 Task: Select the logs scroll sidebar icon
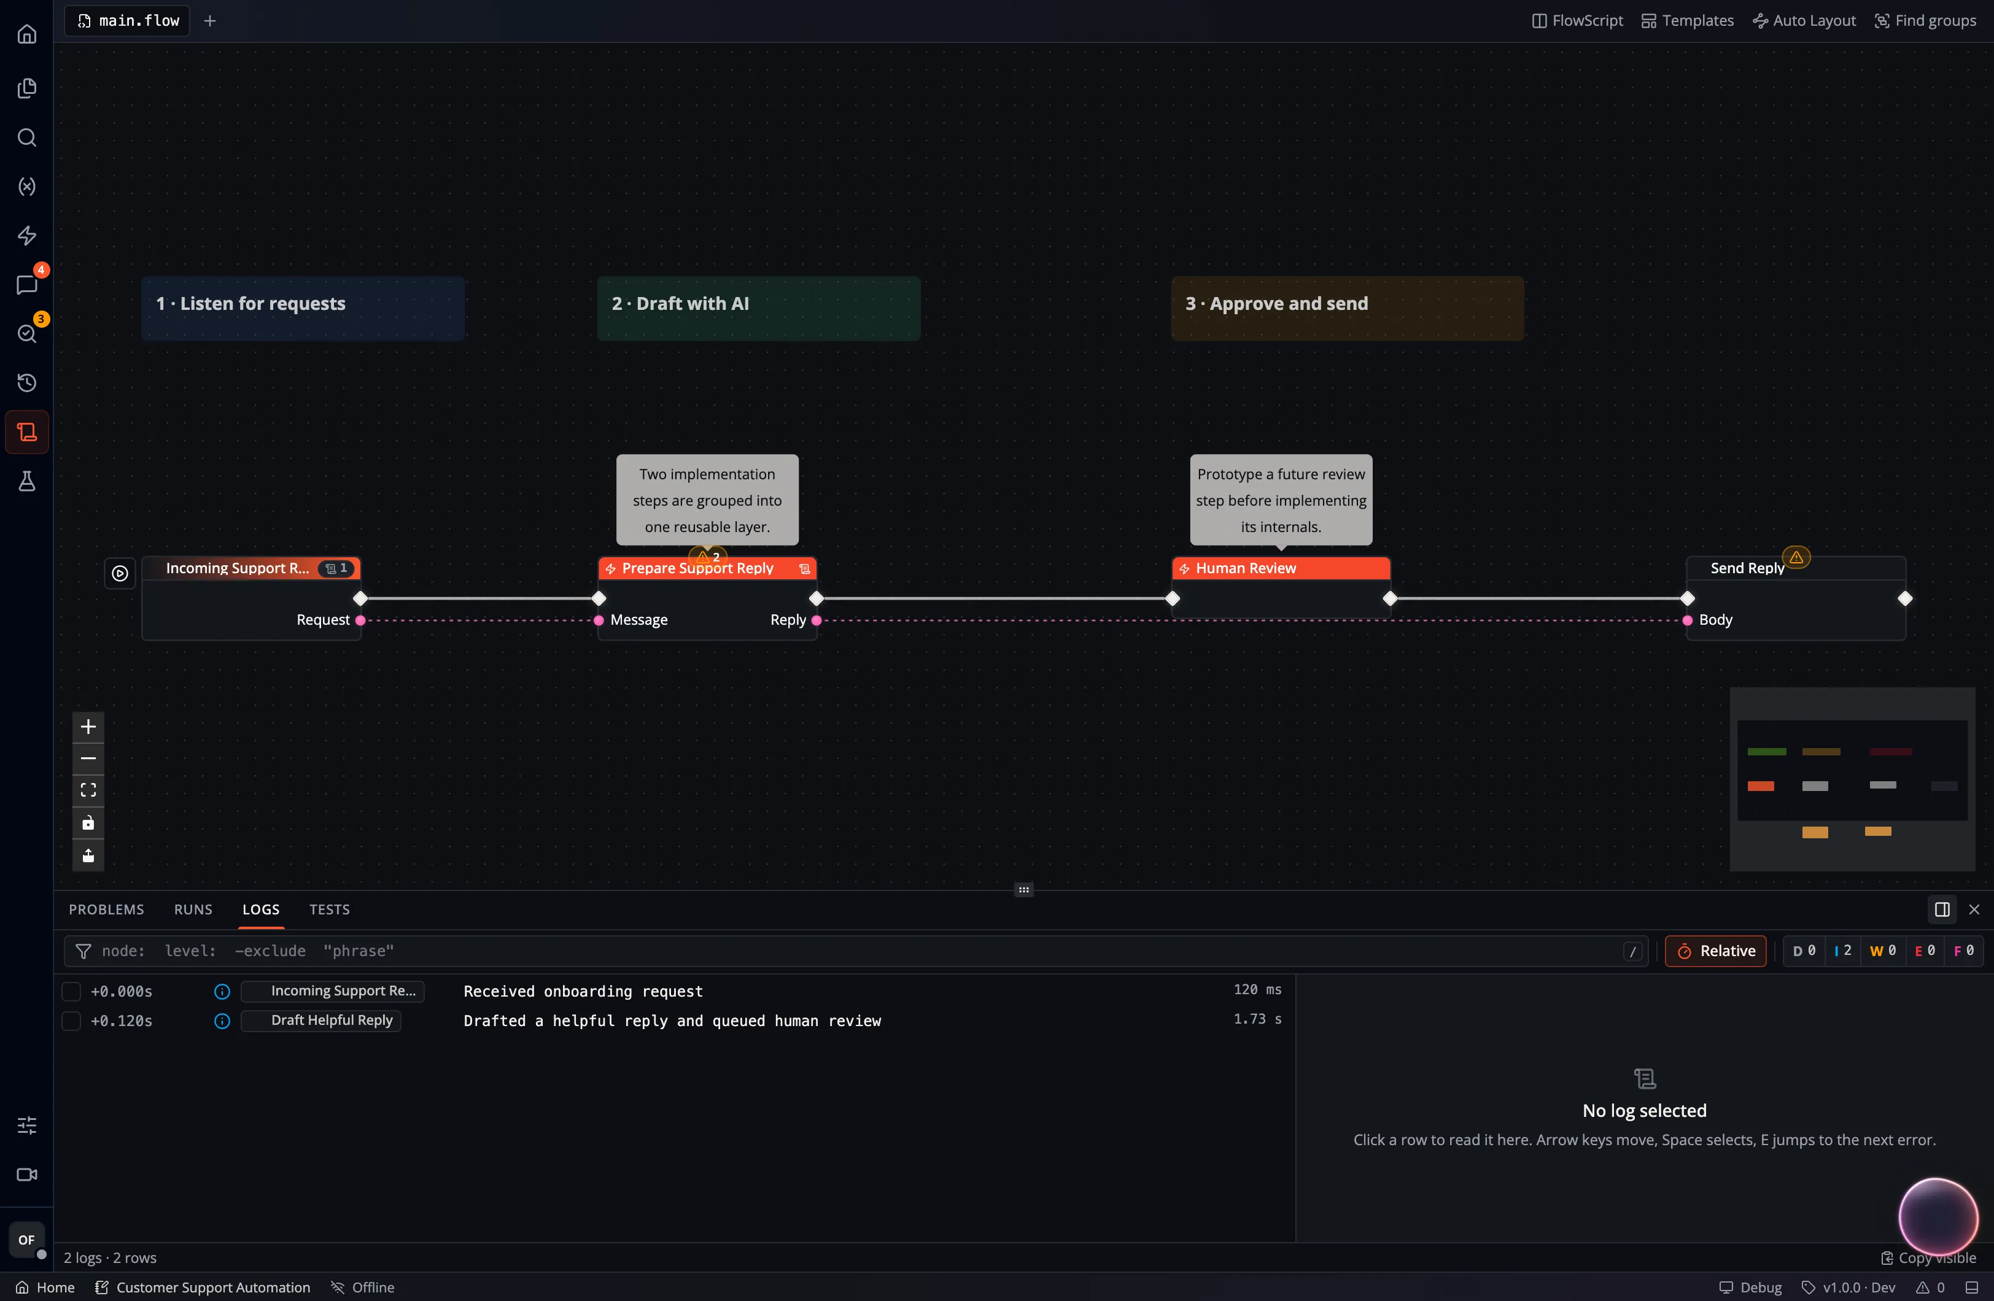click(27, 432)
